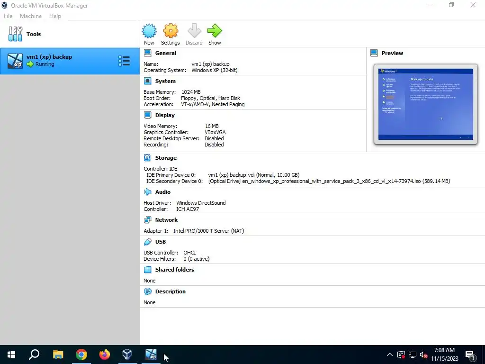Viewport: 485px width, 364px height.
Task: Click VT-x/AMD-V, Nested Paging acceleration value
Action: [x=213, y=104]
